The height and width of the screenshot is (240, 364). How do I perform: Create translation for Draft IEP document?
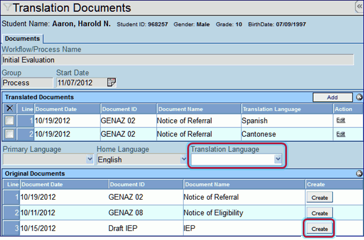[320, 229]
